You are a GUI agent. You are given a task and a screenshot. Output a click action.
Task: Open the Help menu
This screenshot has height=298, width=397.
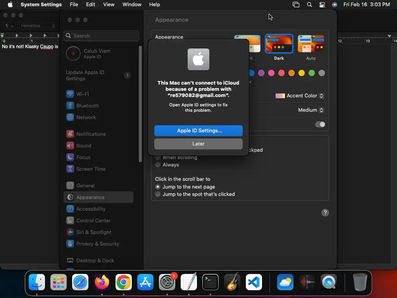(154, 5)
